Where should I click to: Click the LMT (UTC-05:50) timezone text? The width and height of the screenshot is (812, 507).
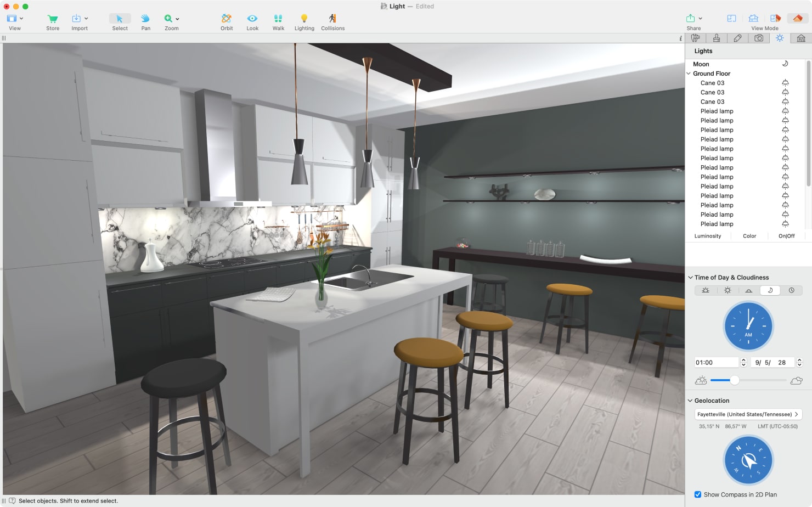click(x=777, y=426)
